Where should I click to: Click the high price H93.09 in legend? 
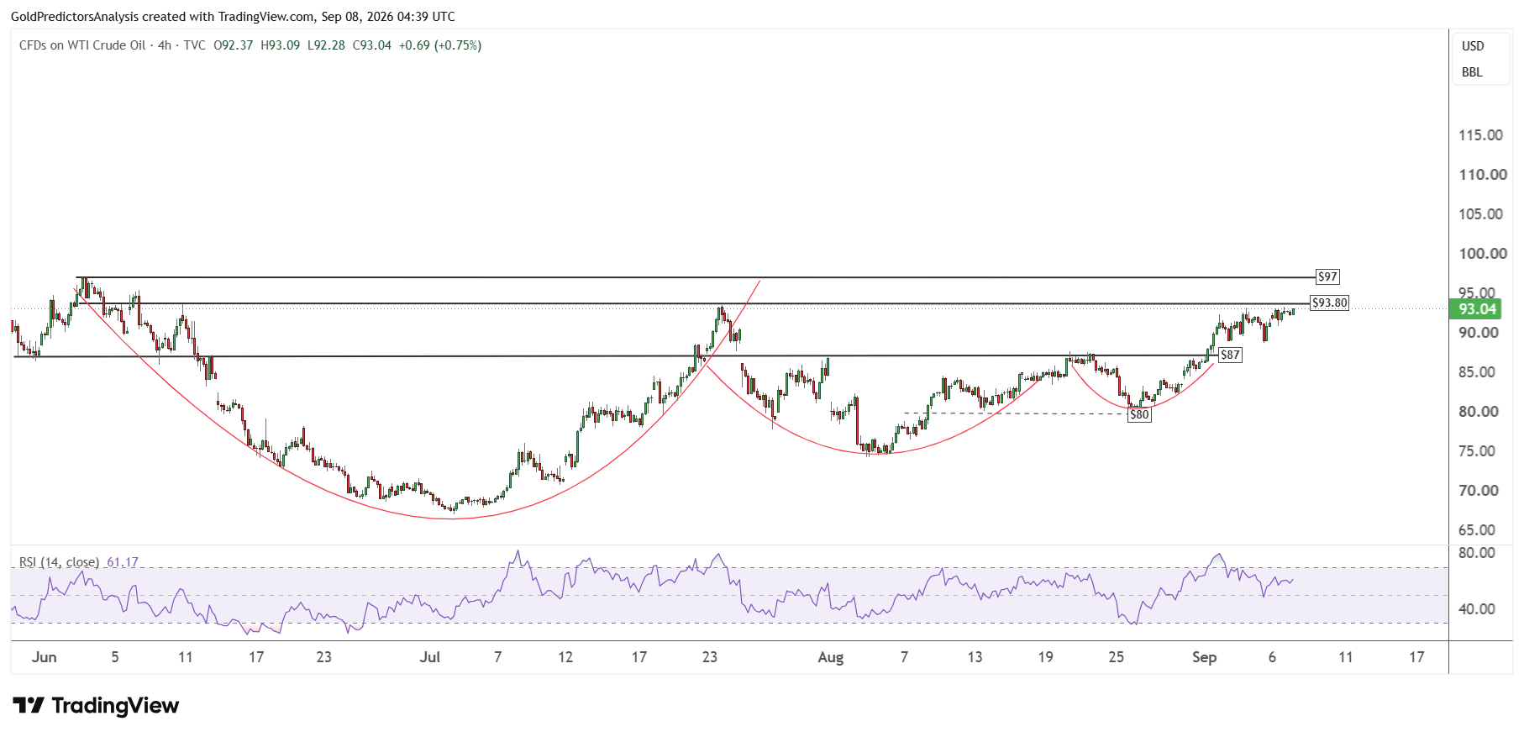280,45
